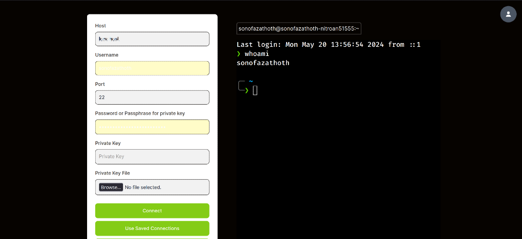The height and width of the screenshot is (239, 522).
Task: Click the Port field showing 22
Action: click(x=152, y=98)
